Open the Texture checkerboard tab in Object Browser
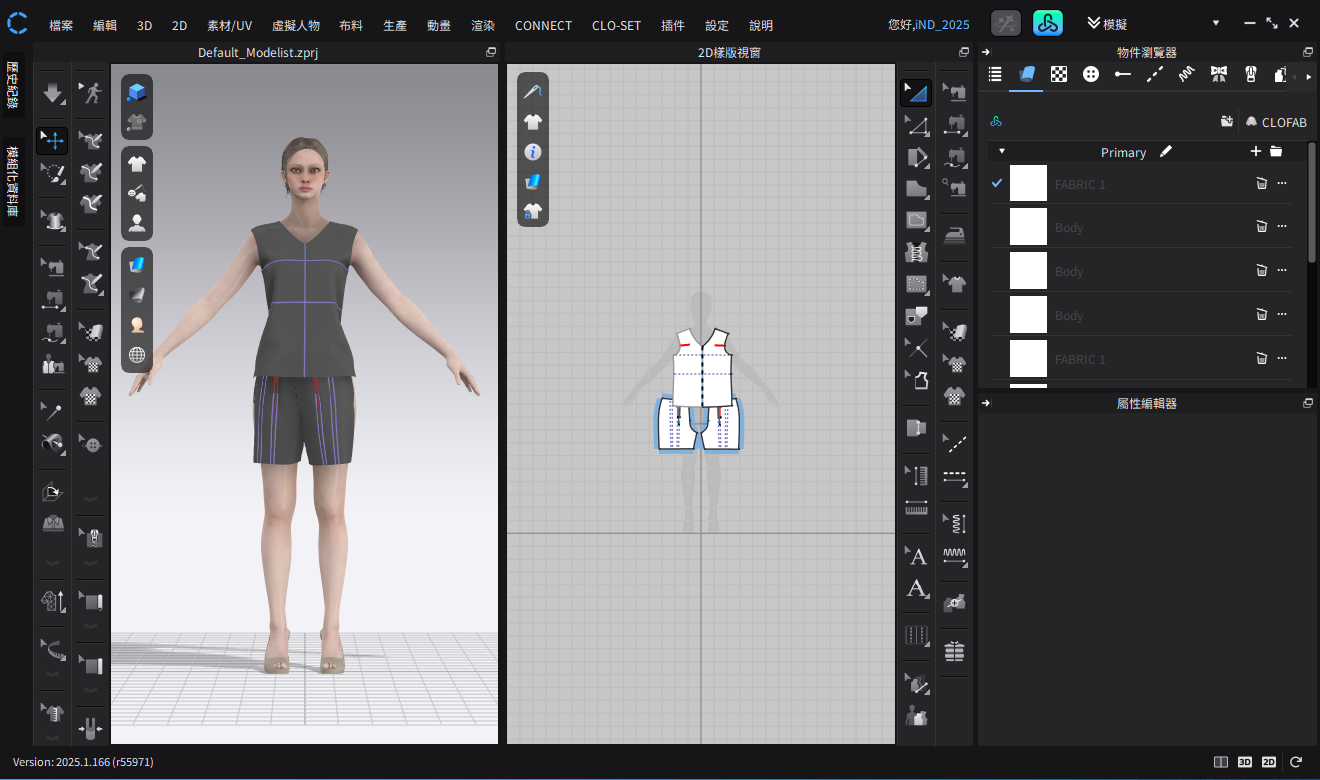The image size is (1320, 780). (x=1059, y=74)
